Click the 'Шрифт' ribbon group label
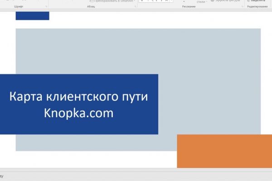The height and width of the screenshot is (181, 272). coord(19,7)
